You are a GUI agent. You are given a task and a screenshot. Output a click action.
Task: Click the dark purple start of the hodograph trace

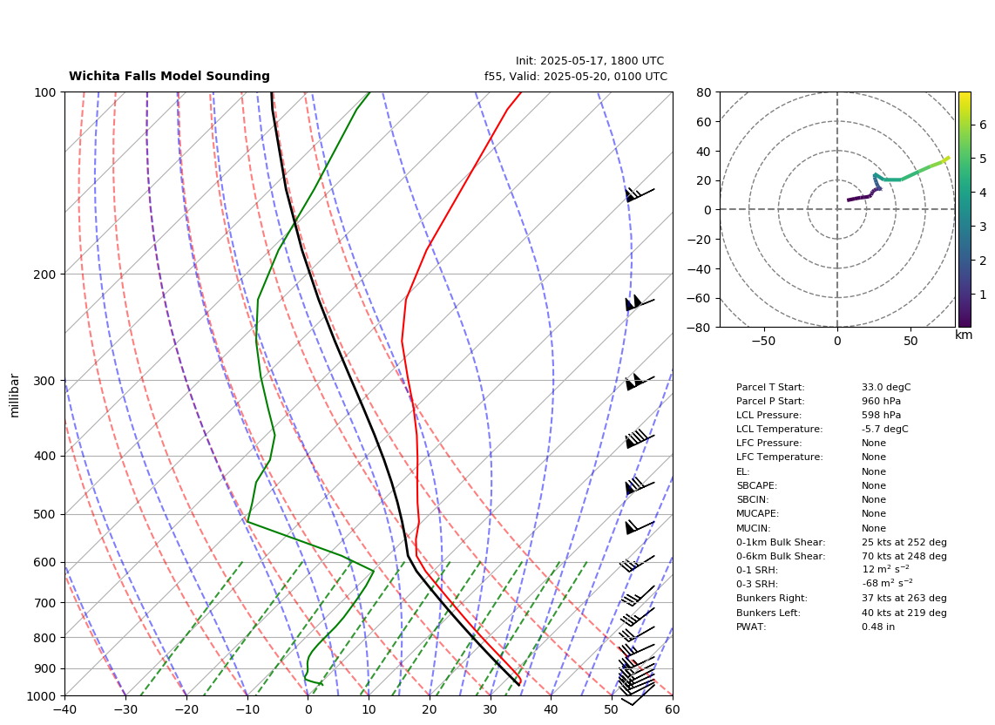click(x=850, y=200)
